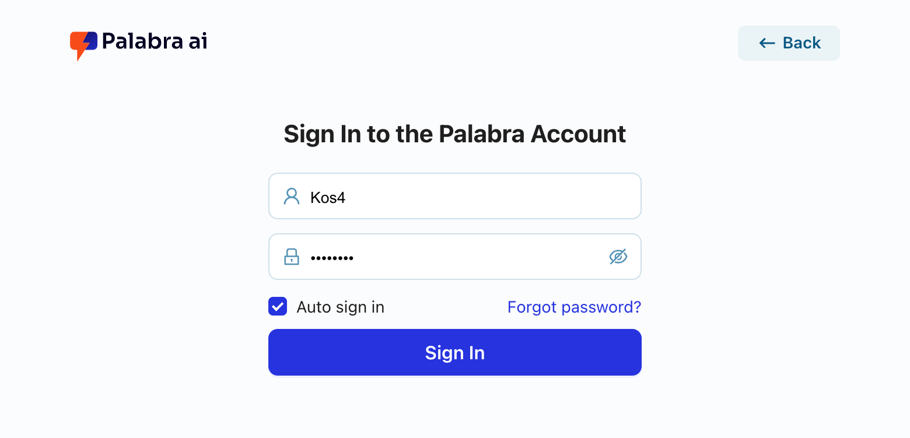Open the Forgot password page
The image size is (910, 438).
pos(574,307)
